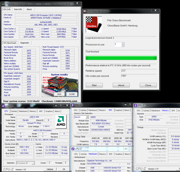Start the Fritz Chess Benchmark
Screen dimensions: 180x172
(x=94, y=85)
